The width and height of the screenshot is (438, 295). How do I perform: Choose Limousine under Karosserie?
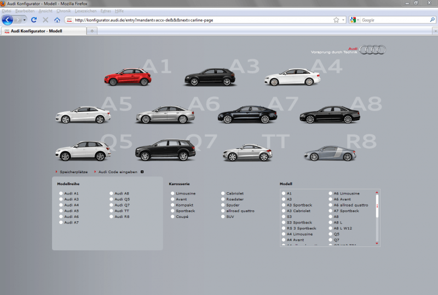tap(172, 193)
